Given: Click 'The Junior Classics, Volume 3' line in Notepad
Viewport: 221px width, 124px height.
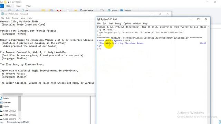Looking at the screenshot, I should click(47, 83).
